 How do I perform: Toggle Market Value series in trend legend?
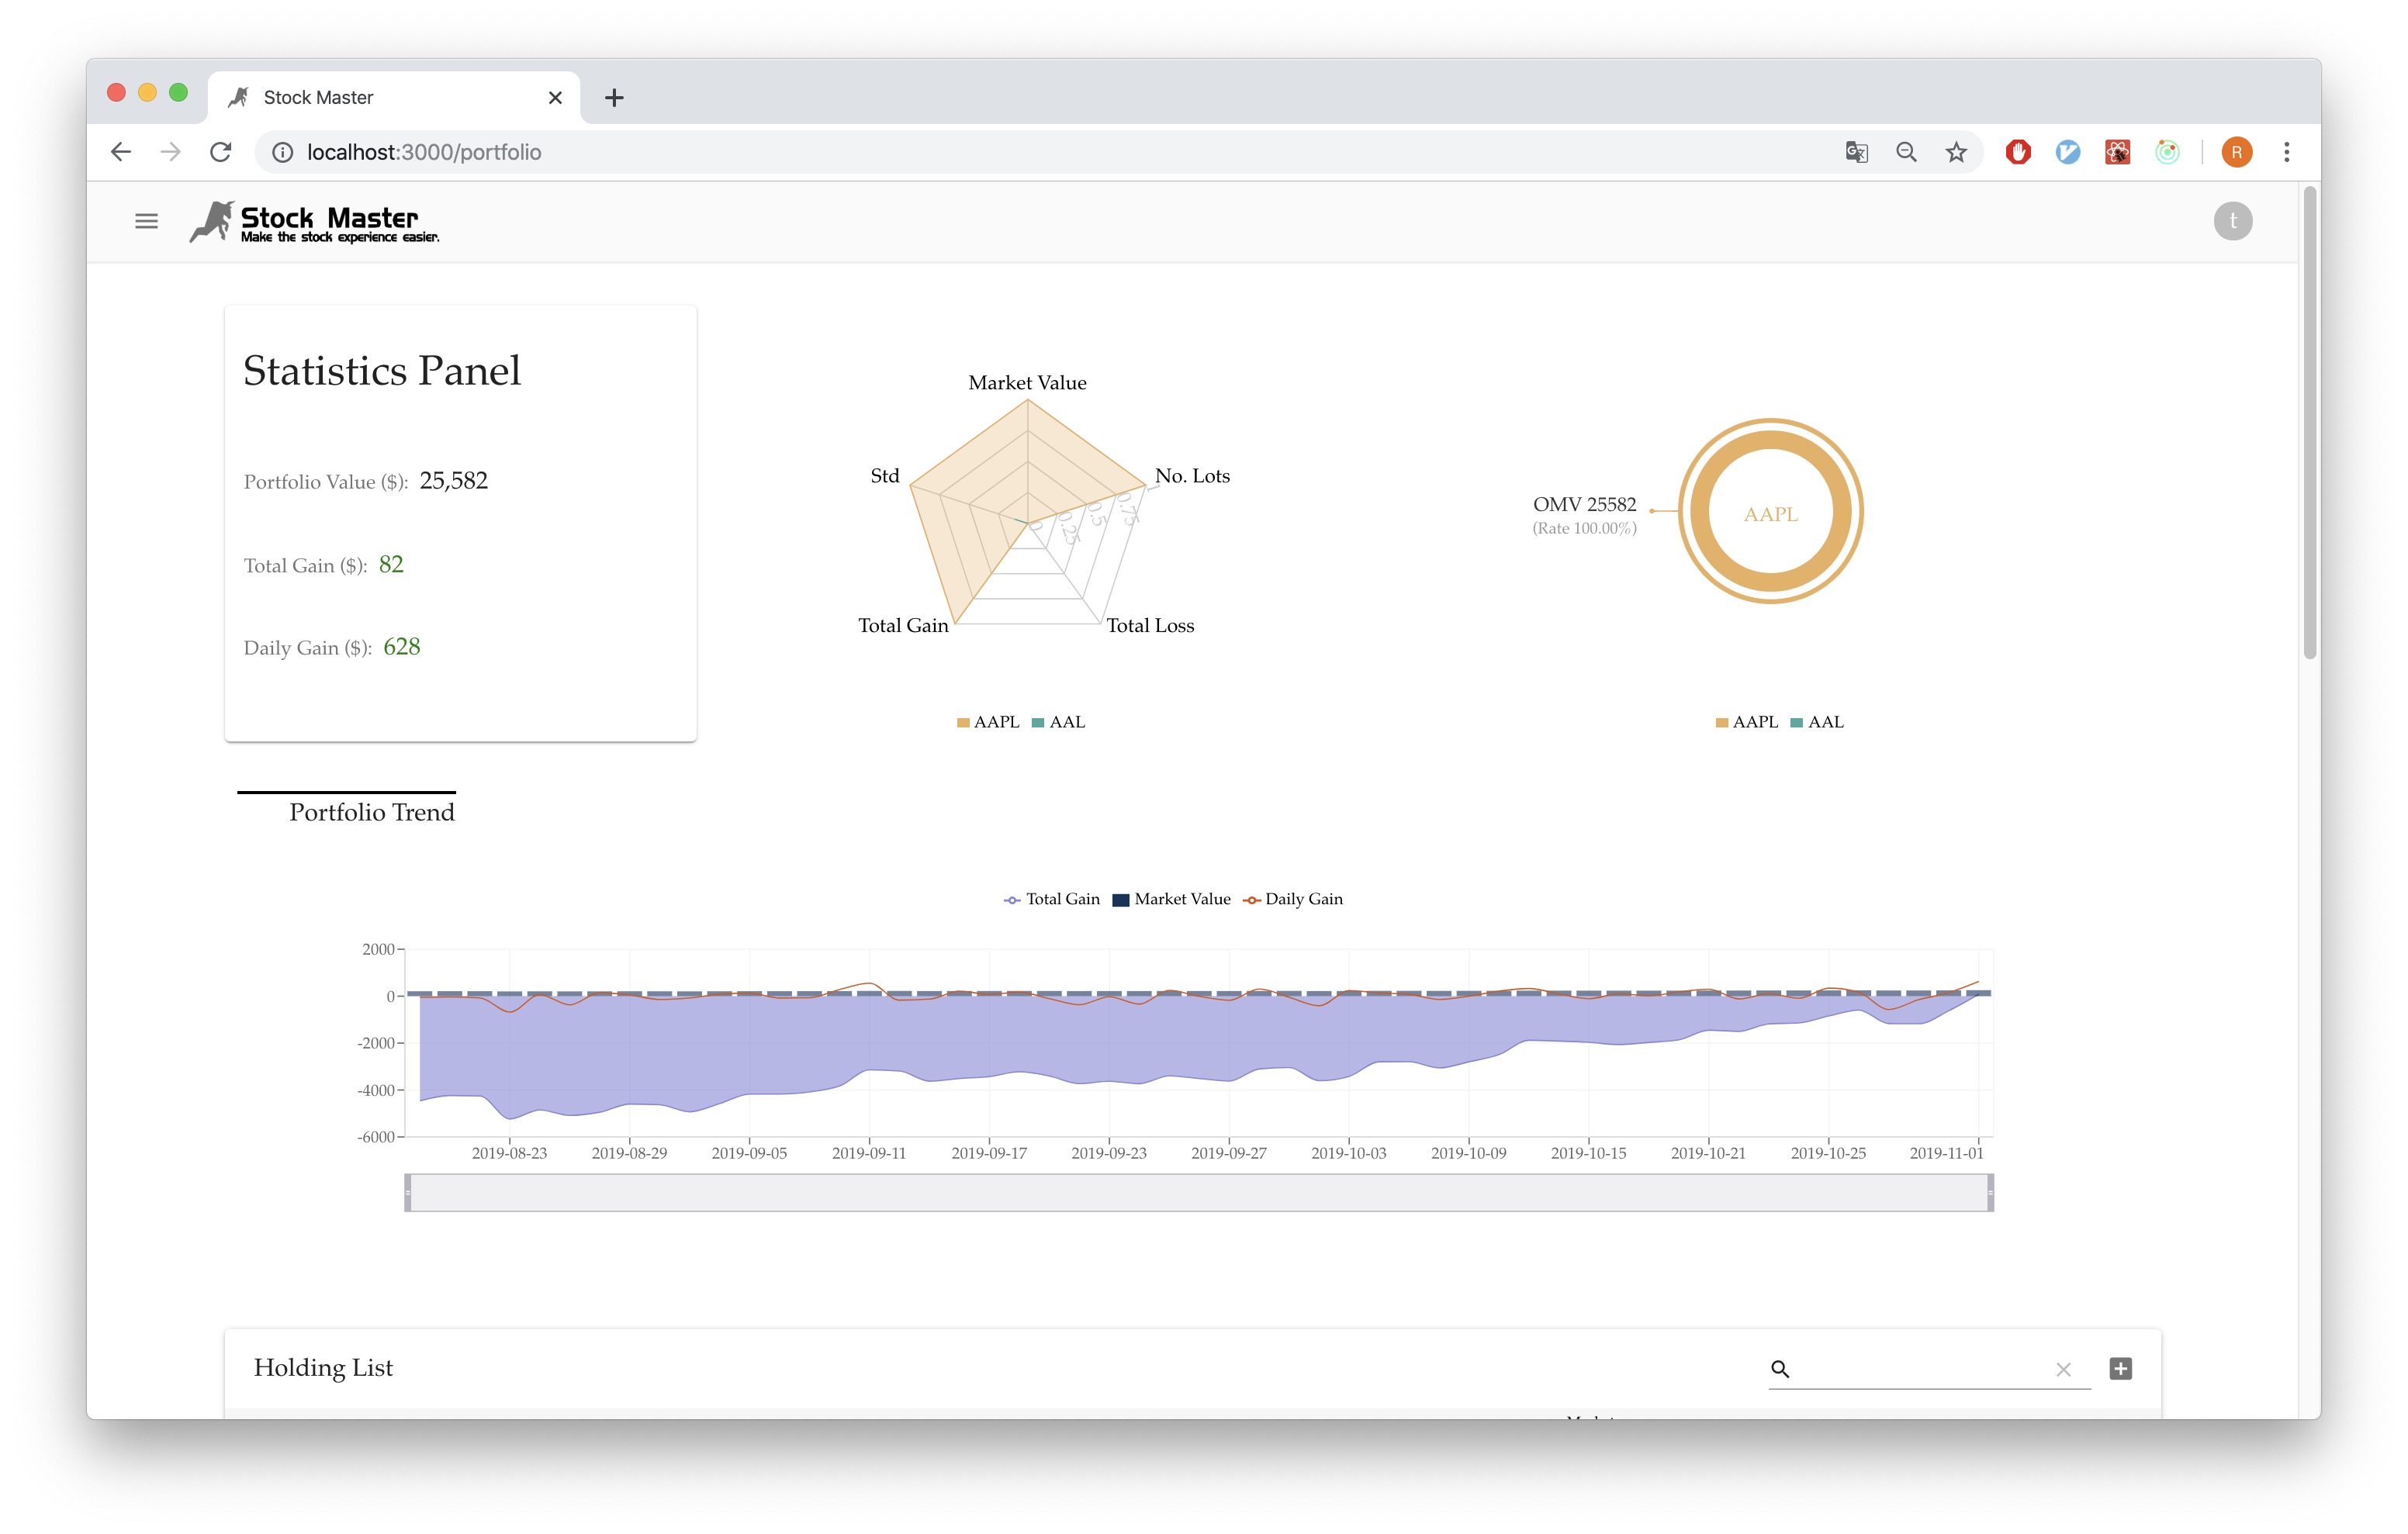click(1171, 899)
